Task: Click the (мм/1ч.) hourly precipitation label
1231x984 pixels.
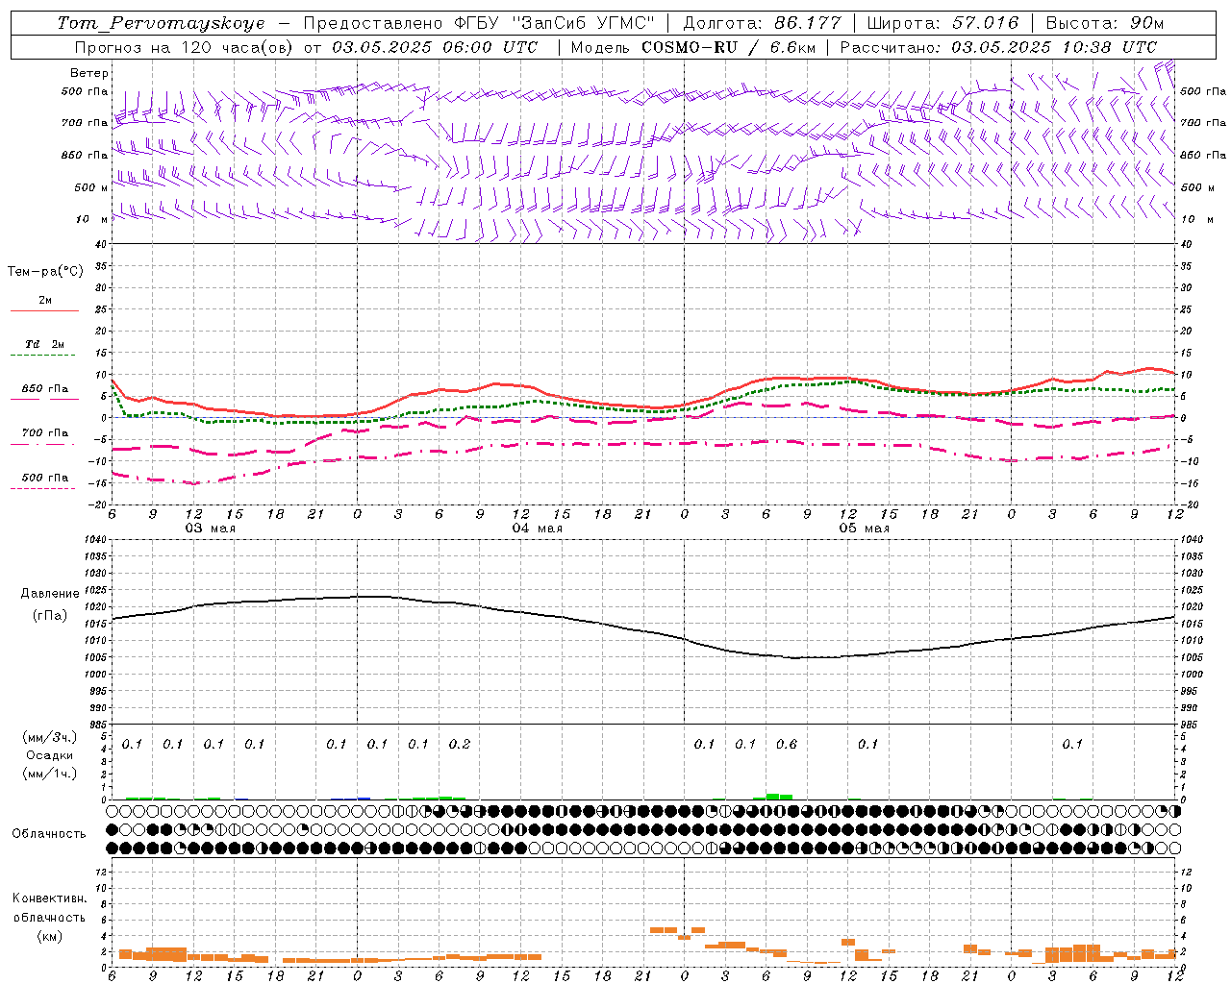Action: [x=50, y=774]
